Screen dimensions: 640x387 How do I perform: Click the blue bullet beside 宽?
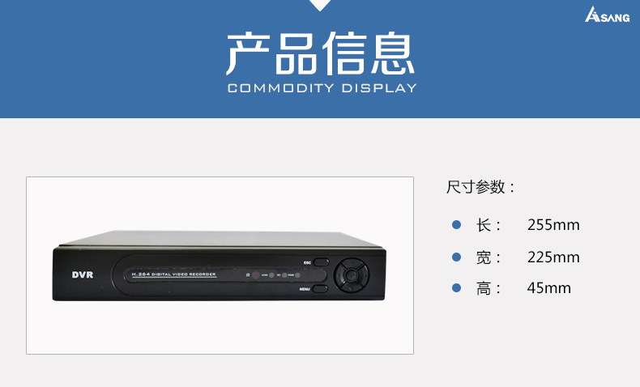456,257
